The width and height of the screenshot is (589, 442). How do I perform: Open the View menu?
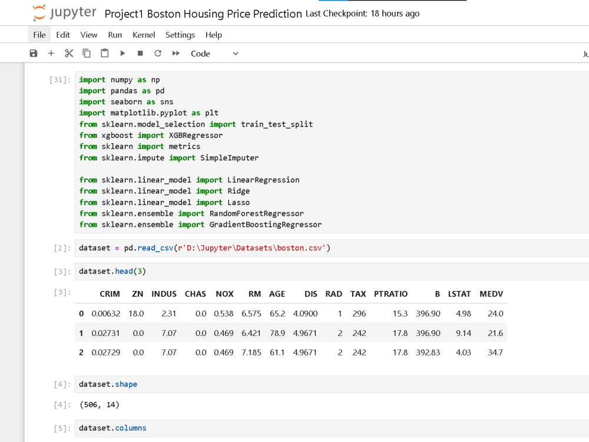[x=89, y=35]
